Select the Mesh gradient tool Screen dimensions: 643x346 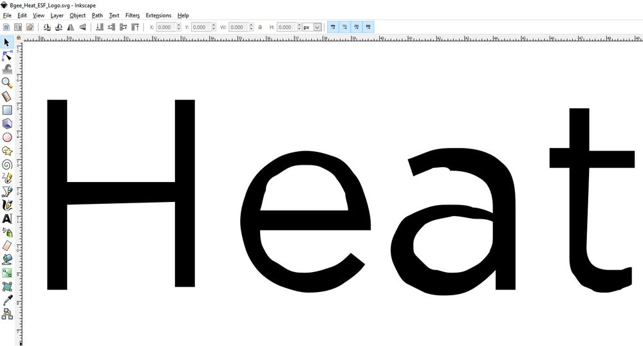point(7,286)
